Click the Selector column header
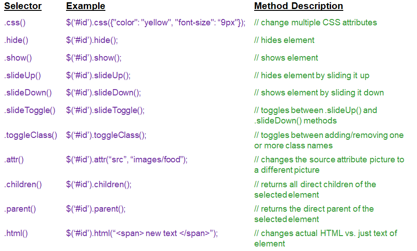 [23, 6]
